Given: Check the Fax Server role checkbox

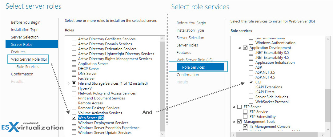Looking at the screenshot, I should click(x=74, y=79).
